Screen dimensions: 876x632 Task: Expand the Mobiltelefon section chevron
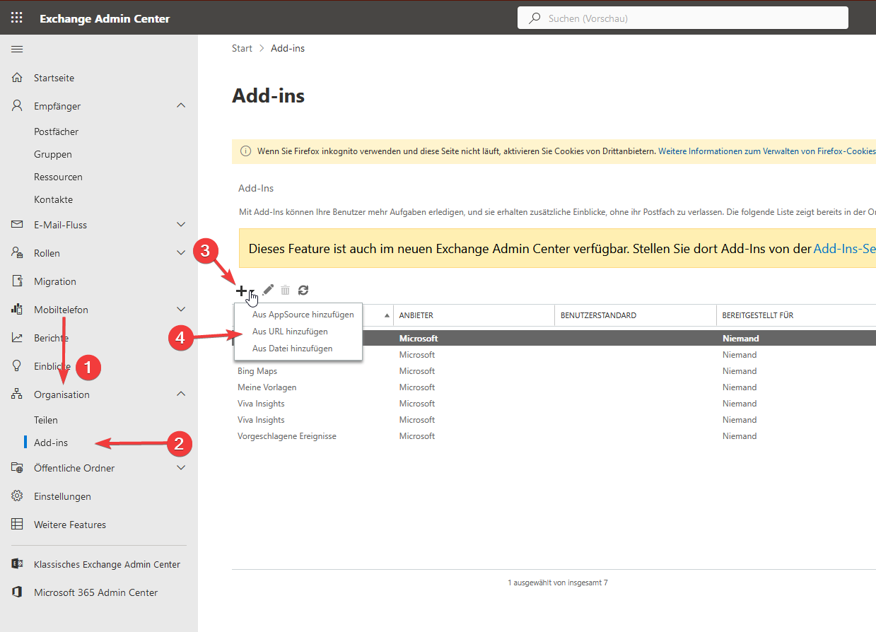pos(181,310)
